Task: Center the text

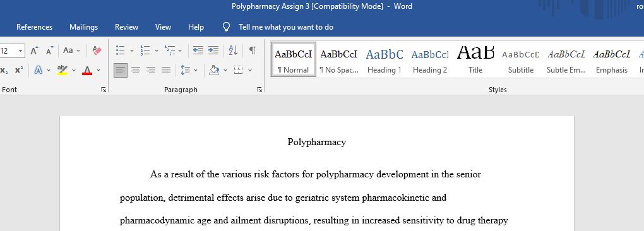Action: [136, 70]
